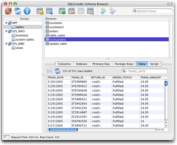The height and width of the screenshot is (145, 177).
Task: Switch to the Indexes tab
Action: click(x=81, y=64)
